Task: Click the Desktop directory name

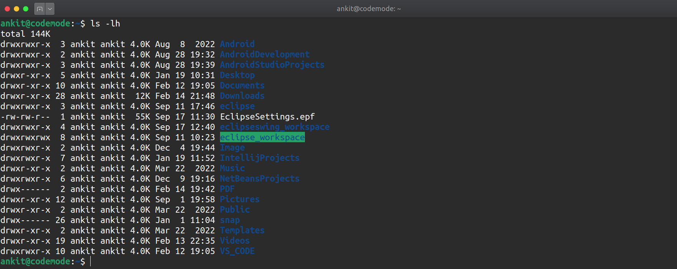Action: [x=237, y=75]
